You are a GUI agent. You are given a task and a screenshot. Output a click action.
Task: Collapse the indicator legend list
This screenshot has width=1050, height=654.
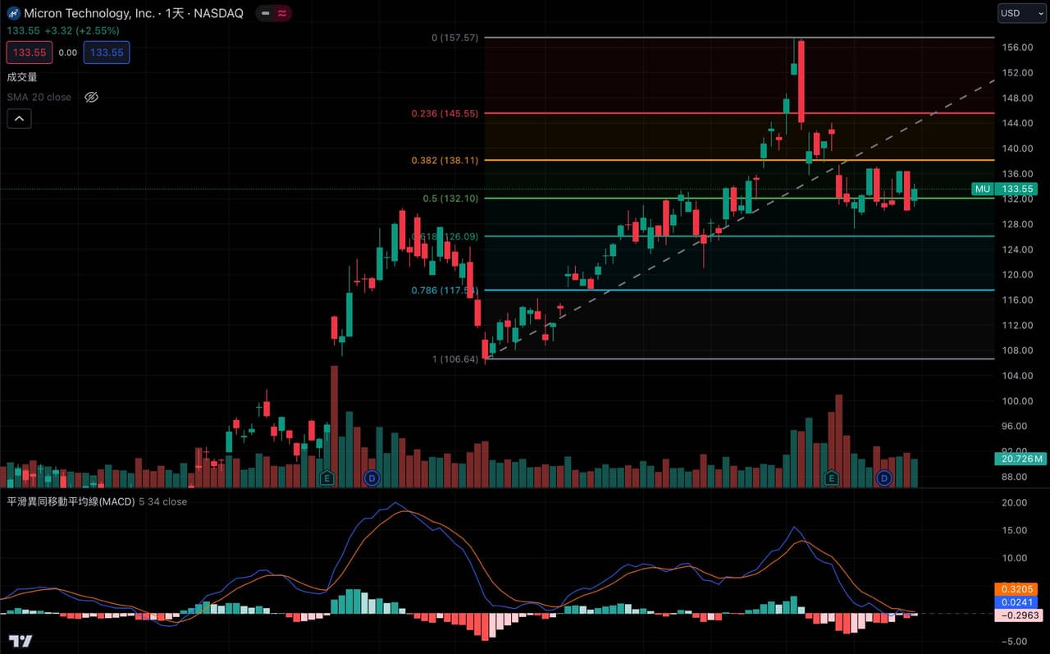(19, 119)
